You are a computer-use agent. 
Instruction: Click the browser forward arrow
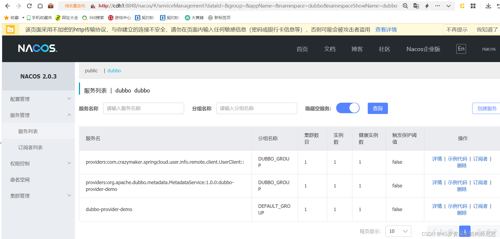click(19, 6)
